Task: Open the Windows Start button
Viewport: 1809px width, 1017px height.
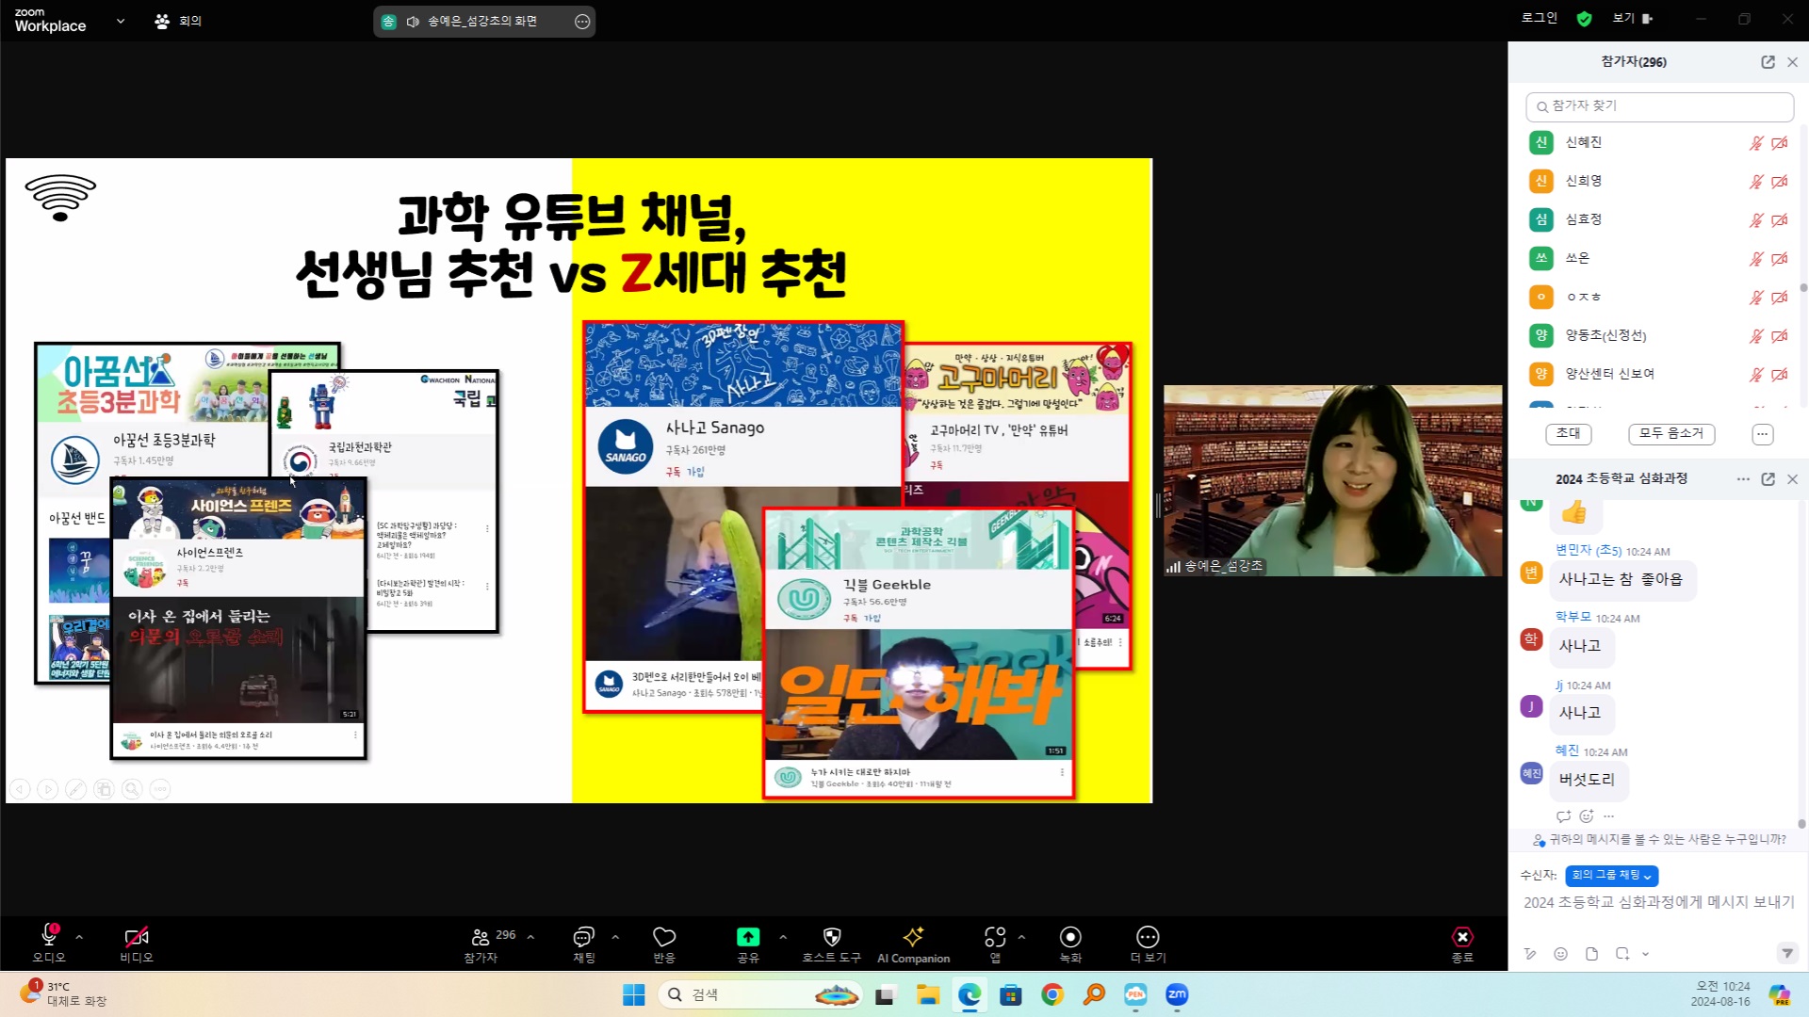Action: 634,994
